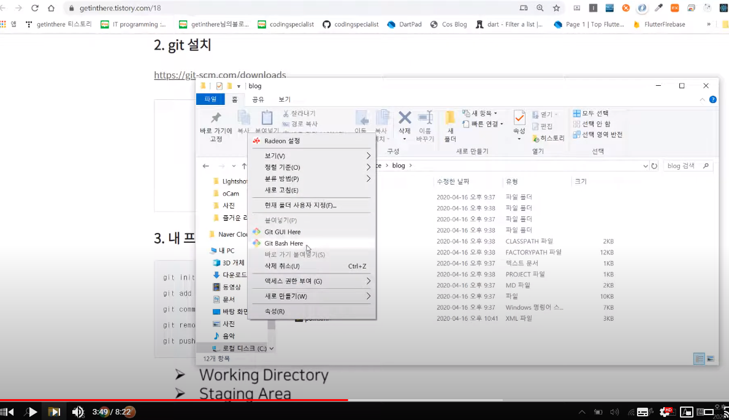
Task: Click 편집 in the ribbon 열기 group
Action: pos(543,126)
